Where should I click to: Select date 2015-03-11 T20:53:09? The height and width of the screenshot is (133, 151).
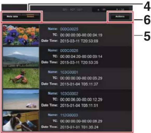coord(79,41)
